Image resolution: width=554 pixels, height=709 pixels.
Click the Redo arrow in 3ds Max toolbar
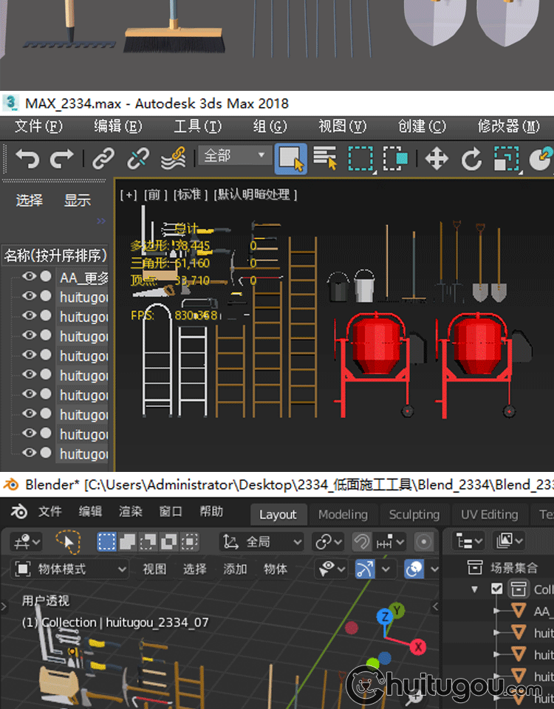[61, 158]
